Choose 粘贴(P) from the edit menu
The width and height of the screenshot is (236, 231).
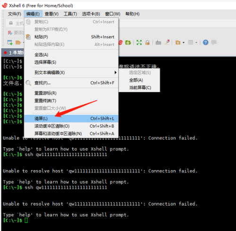[x=71, y=37]
